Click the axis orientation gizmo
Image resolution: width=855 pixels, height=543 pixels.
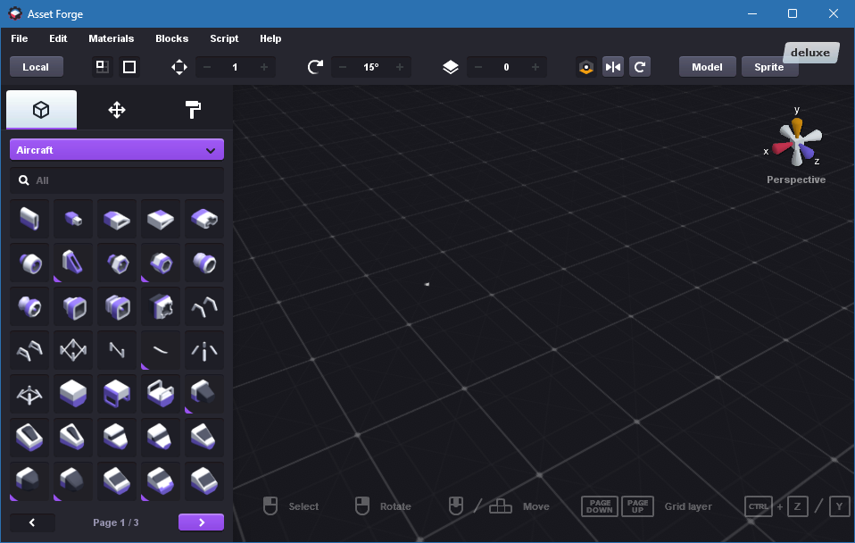click(x=797, y=142)
